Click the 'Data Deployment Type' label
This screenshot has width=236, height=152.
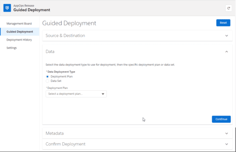click(61, 72)
